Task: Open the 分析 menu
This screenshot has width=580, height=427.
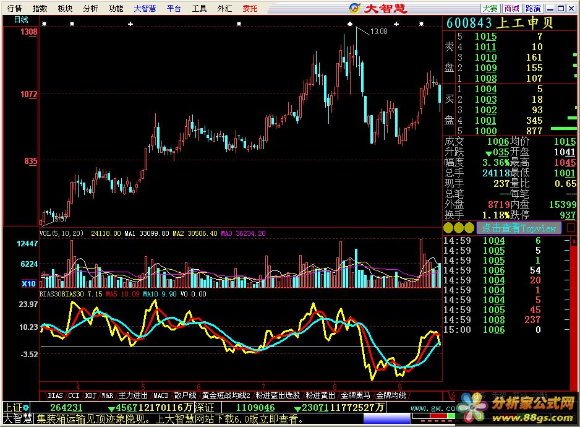Action: [x=90, y=8]
